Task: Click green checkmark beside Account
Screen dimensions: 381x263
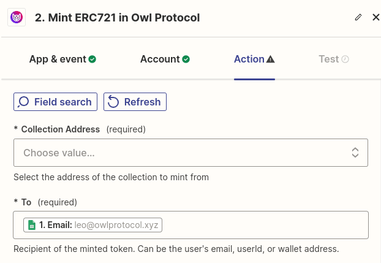Action: [x=186, y=59]
